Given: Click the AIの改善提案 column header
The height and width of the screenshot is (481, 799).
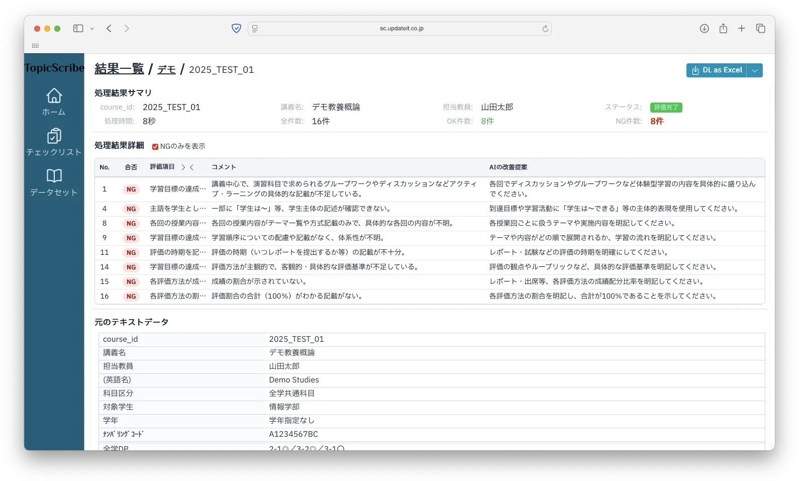Looking at the screenshot, I should click(508, 167).
